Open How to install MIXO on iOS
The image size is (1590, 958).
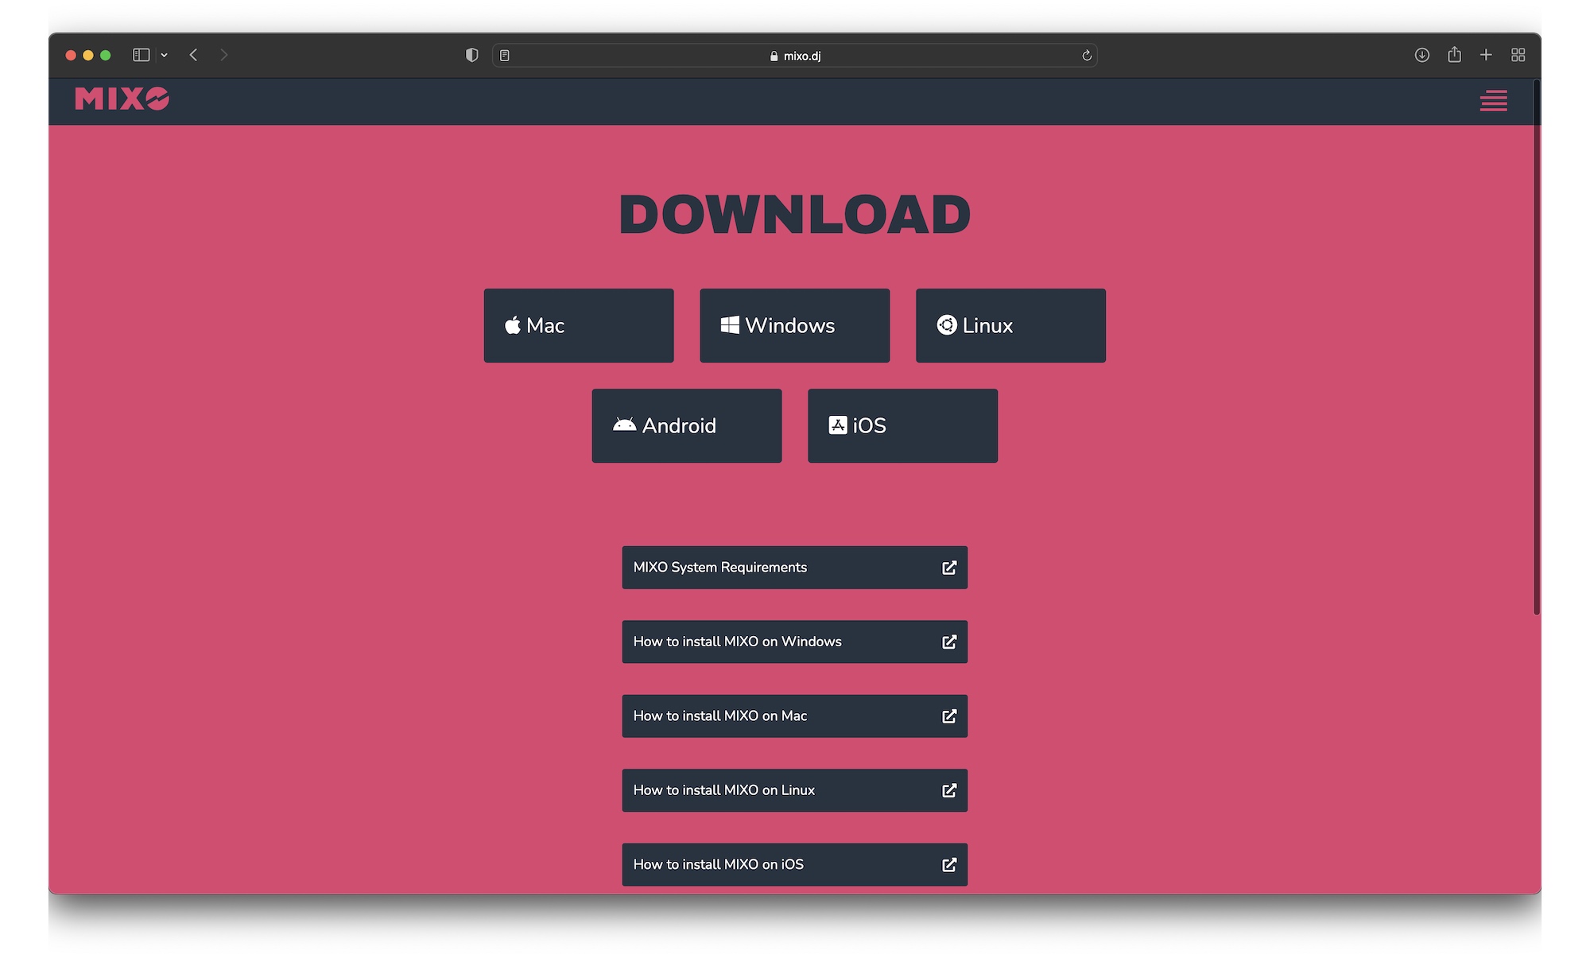pos(794,865)
